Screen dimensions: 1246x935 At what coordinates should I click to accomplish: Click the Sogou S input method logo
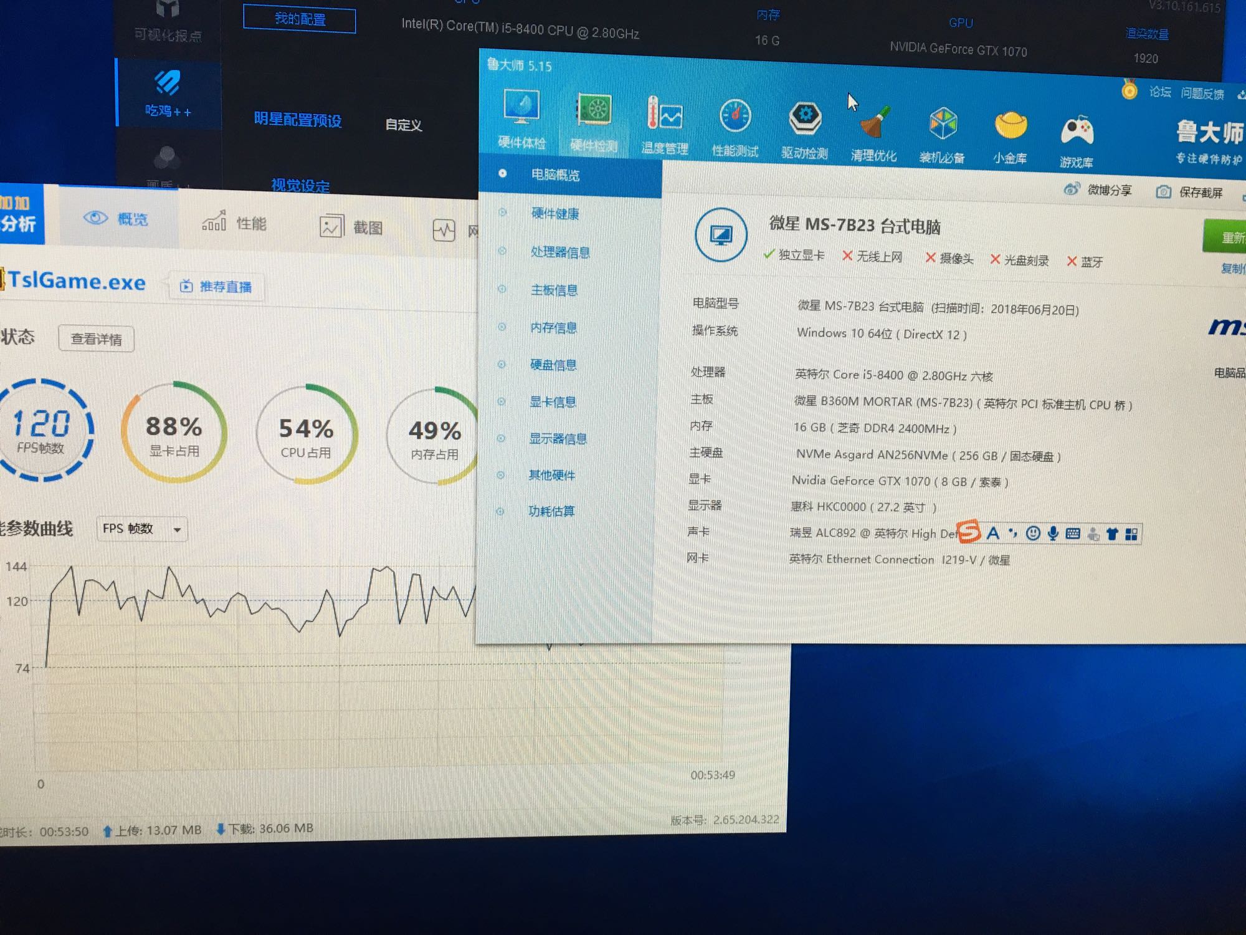coord(969,531)
